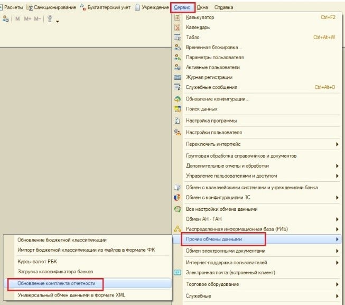Open the Справка menu
Image resolution: width=345 pixels, height=305 pixels.
pos(224,7)
